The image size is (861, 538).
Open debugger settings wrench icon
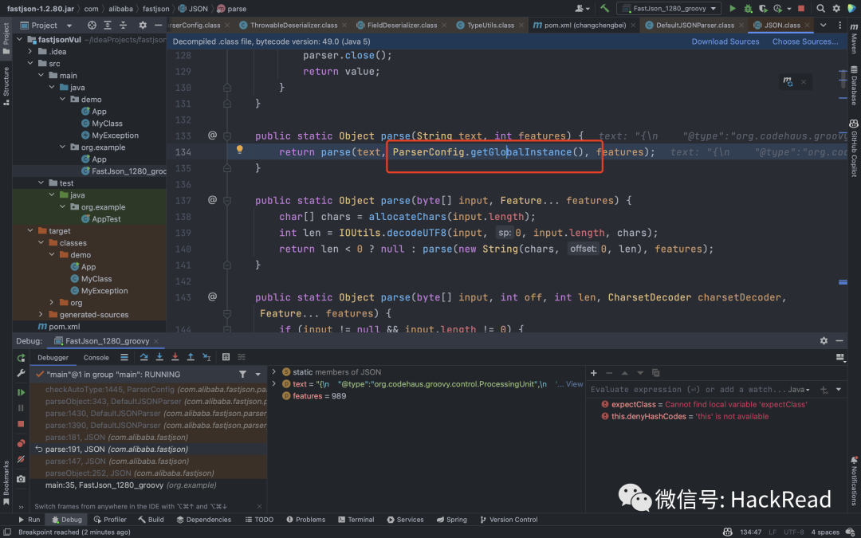point(21,373)
